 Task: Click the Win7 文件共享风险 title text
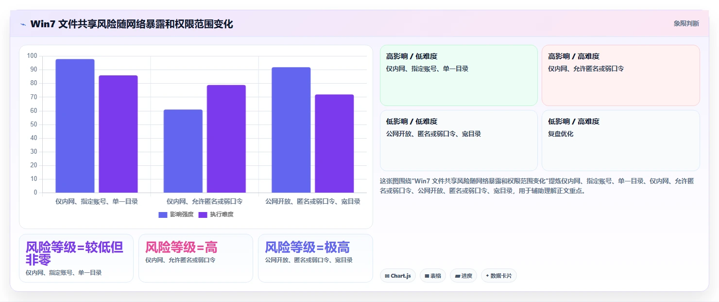(132, 24)
